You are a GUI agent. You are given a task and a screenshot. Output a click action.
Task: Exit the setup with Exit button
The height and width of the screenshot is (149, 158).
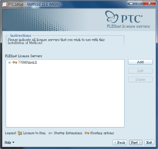coord(149,143)
